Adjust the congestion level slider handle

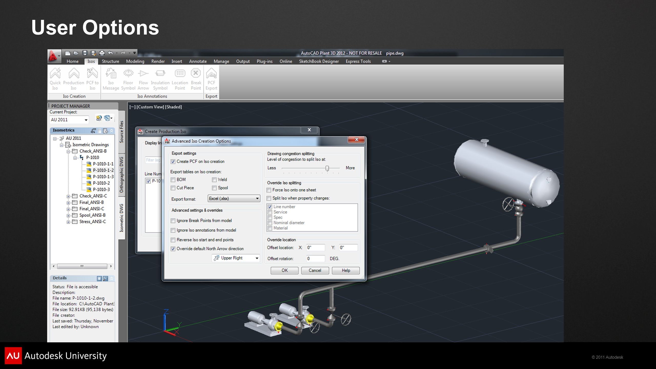[x=327, y=168]
